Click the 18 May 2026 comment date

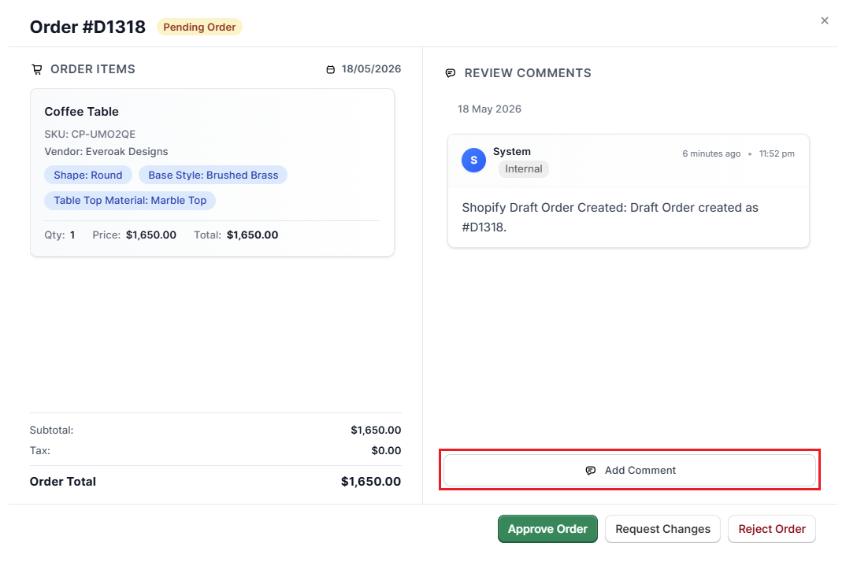(489, 109)
